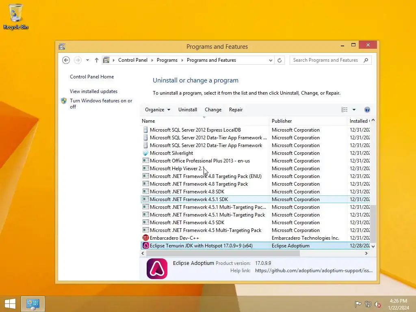This screenshot has height=312, width=416.
Task: Click the muted volume tray icon
Action: point(377,304)
